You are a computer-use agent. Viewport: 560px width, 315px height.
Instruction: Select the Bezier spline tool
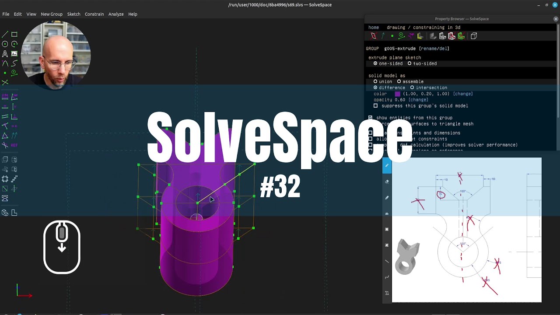14,63
